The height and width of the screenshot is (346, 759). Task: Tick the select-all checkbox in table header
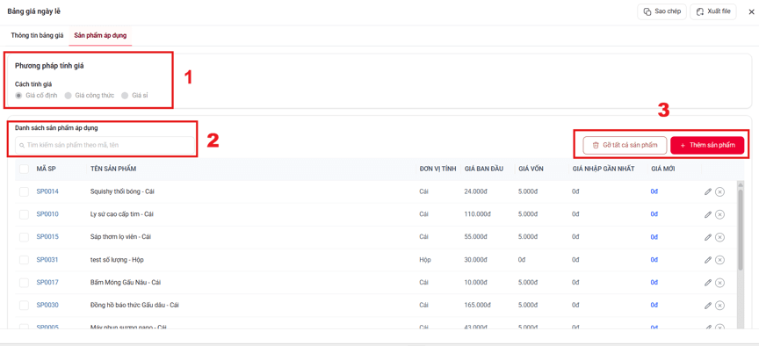coord(25,169)
